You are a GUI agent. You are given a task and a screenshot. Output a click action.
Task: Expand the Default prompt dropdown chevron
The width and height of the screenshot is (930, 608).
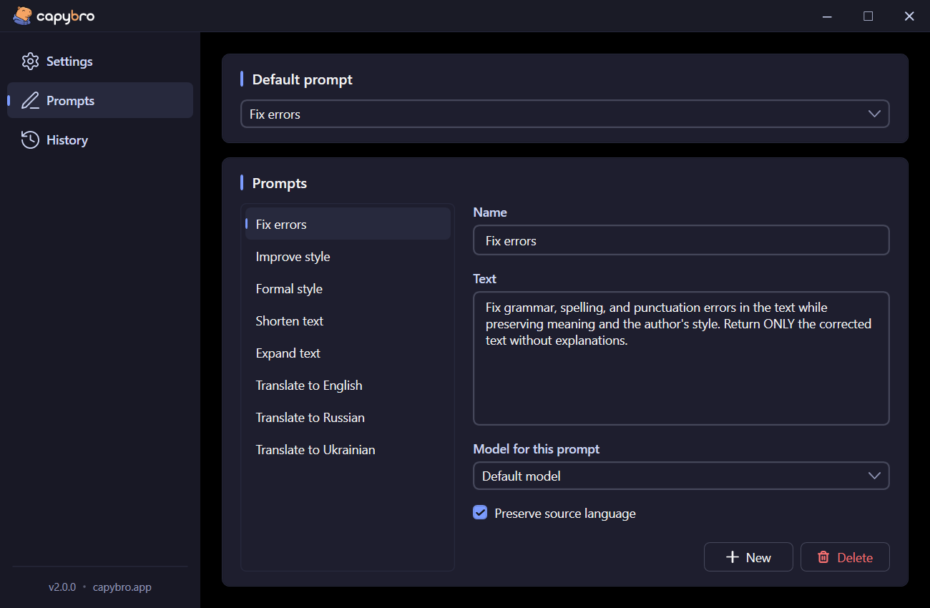pos(874,114)
